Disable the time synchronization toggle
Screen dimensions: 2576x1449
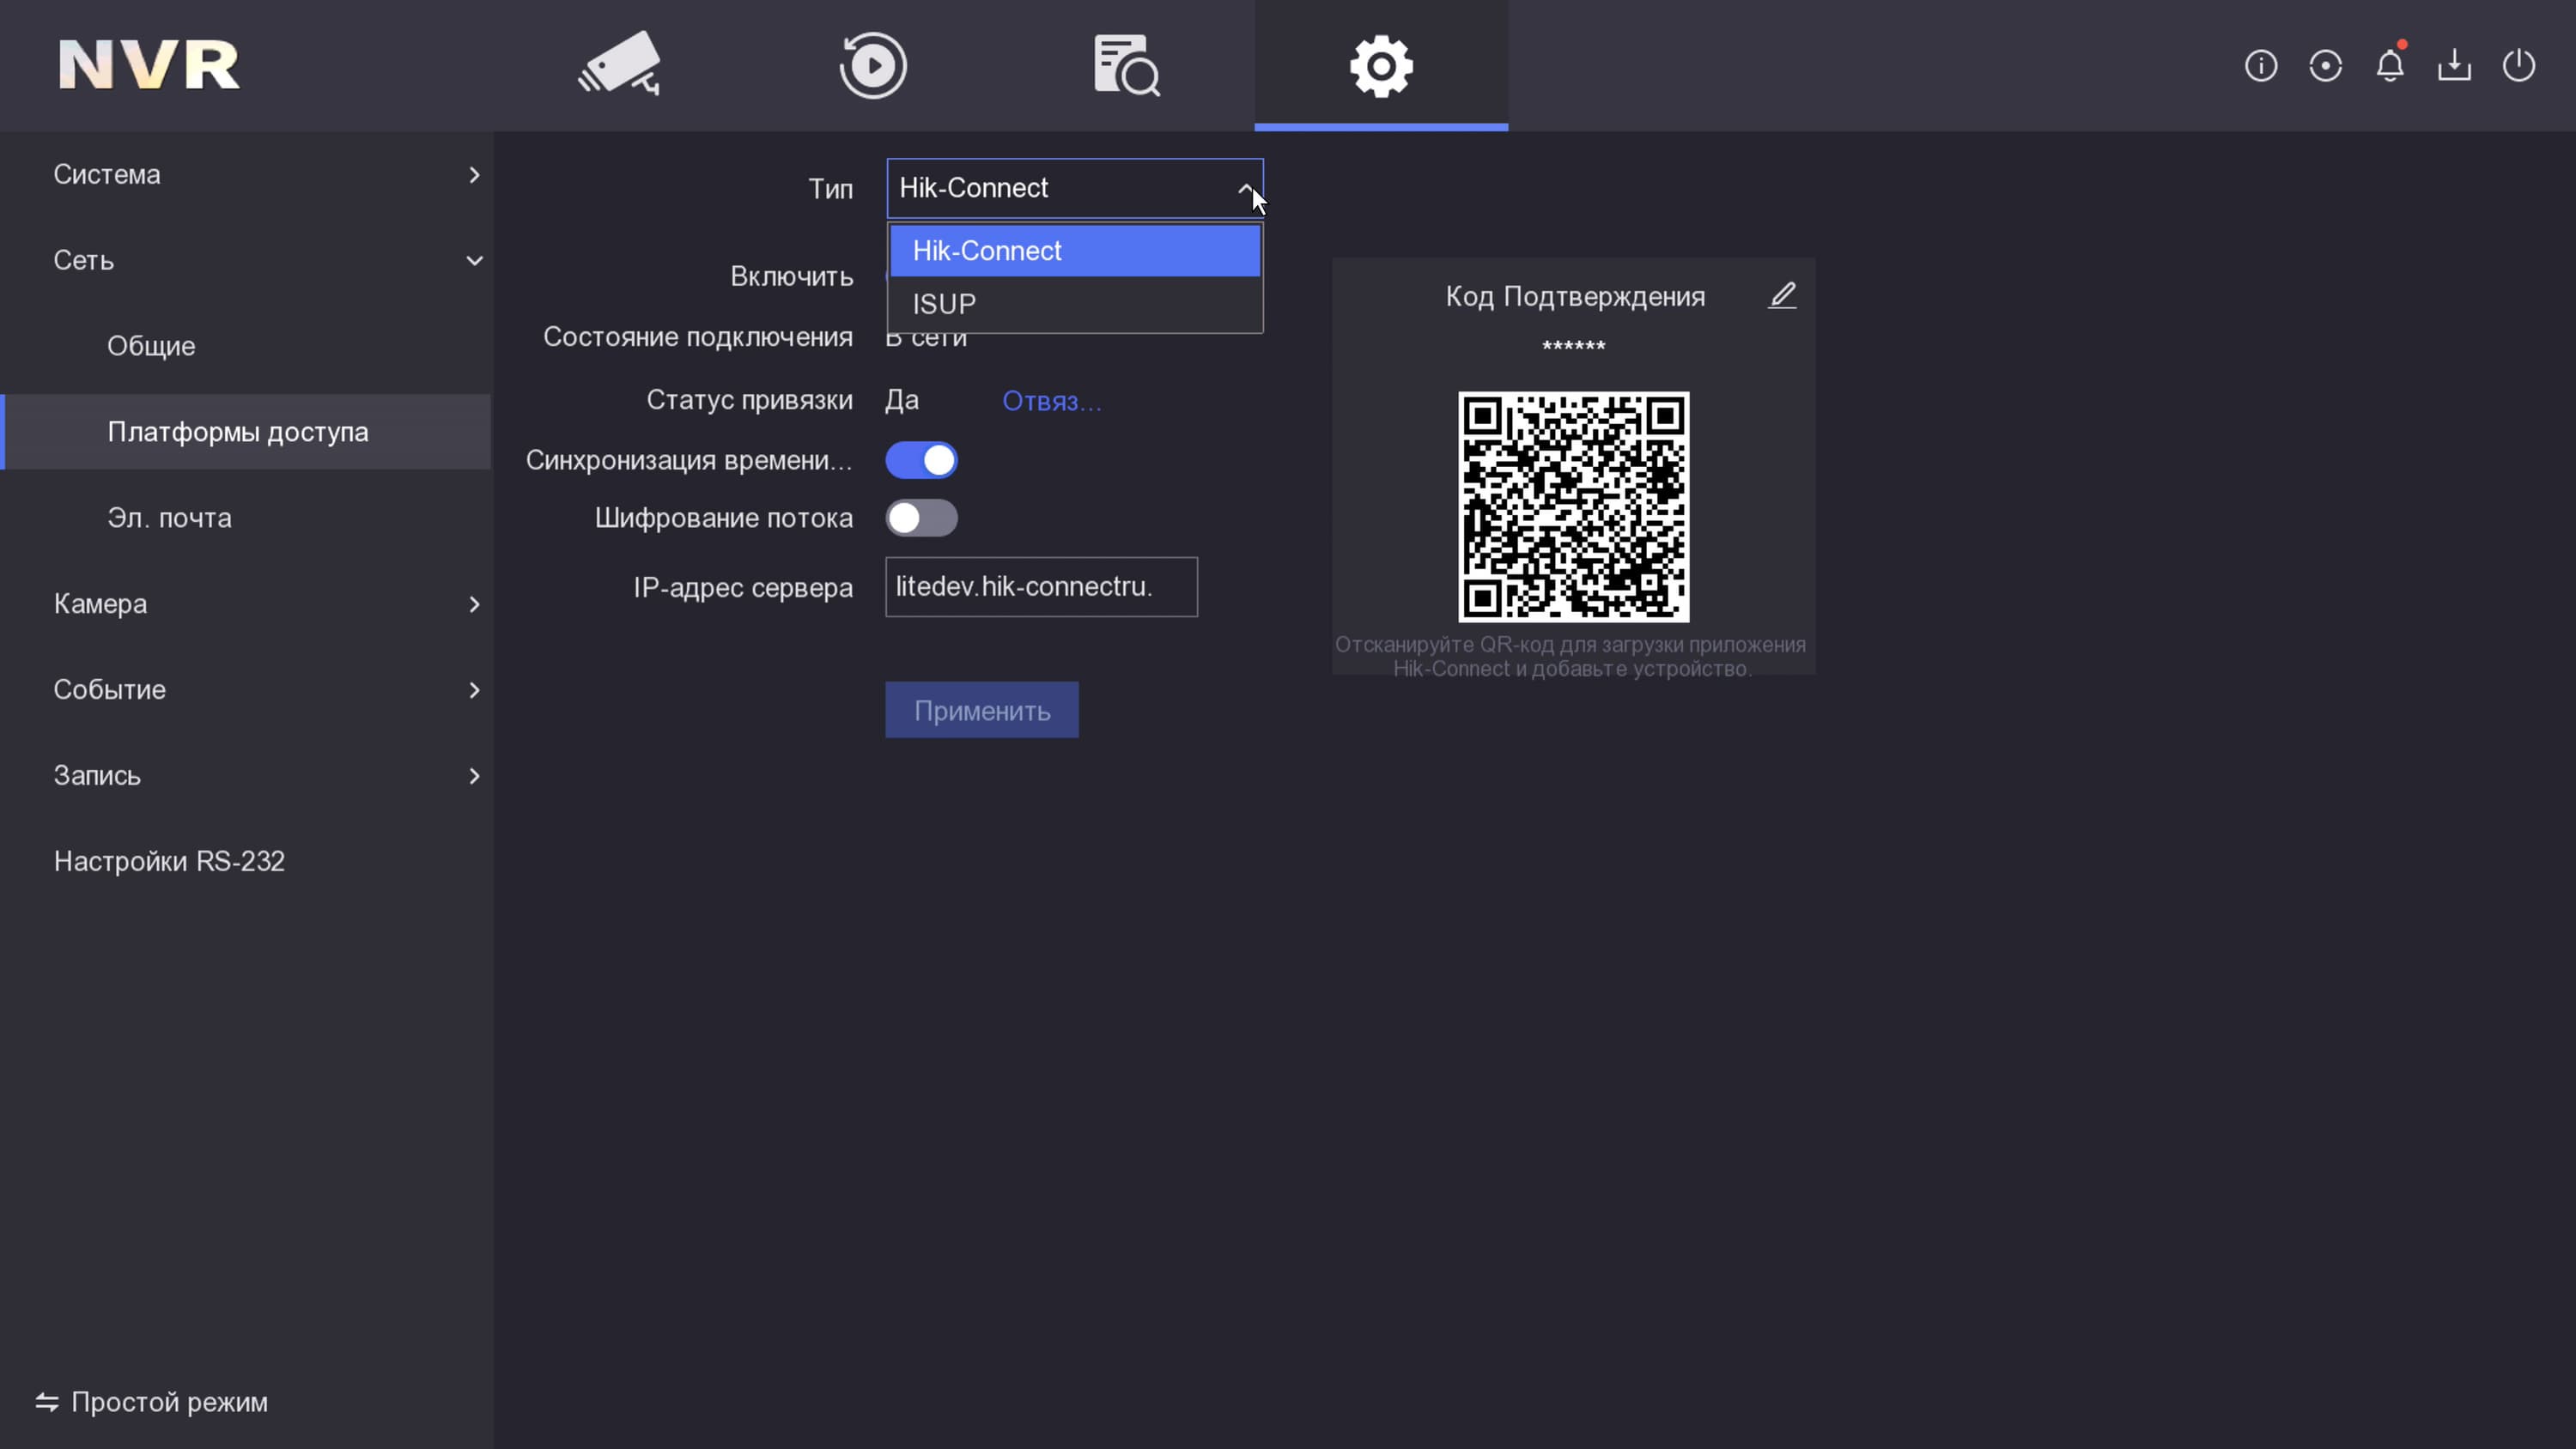click(x=921, y=460)
